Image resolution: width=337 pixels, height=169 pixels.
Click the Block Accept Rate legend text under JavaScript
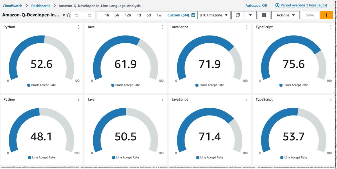[212, 85]
